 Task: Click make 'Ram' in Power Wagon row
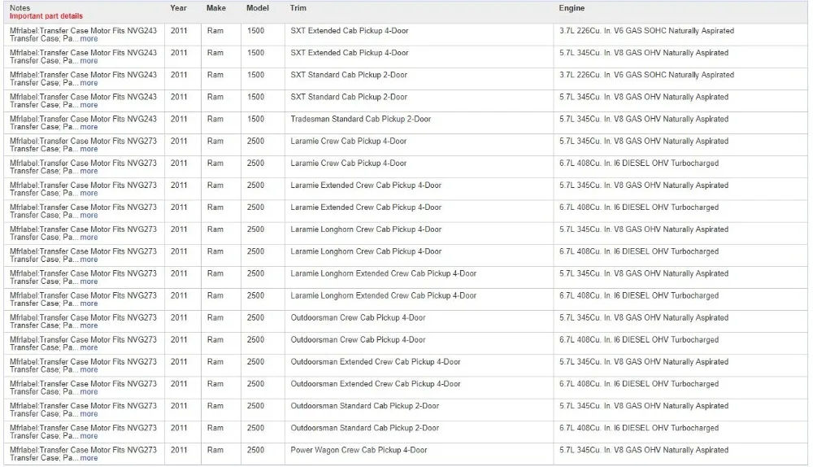click(215, 451)
